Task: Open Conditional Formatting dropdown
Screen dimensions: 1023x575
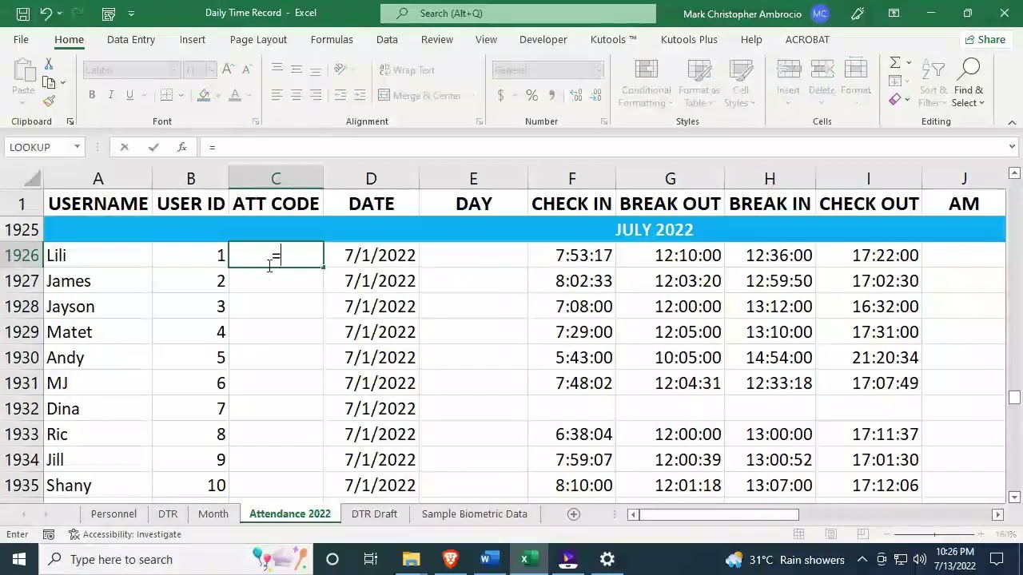Action: click(x=646, y=83)
